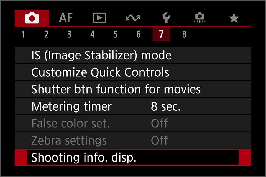Switch to shooting menu page 1

click(23, 34)
